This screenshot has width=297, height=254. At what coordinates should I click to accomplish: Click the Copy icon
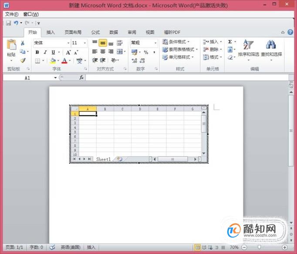(23, 51)
